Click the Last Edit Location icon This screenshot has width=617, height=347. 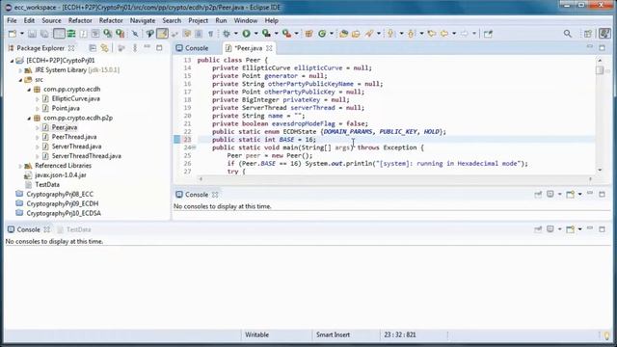(x=432, y=34)
